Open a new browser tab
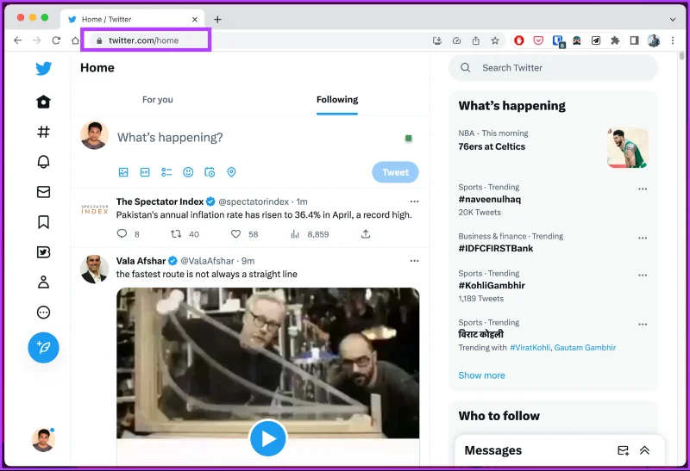The width and height of the screenshot is (690, 471). (x=217, y=19)
